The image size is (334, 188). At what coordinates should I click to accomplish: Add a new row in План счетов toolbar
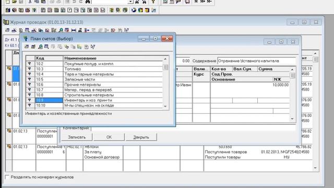click(x=27, y=46)
